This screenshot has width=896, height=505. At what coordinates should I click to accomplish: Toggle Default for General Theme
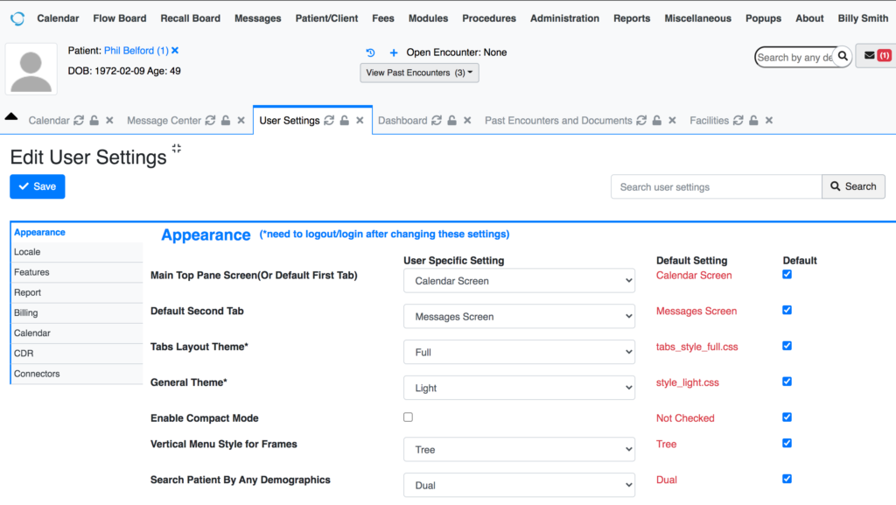click(787, 382)
